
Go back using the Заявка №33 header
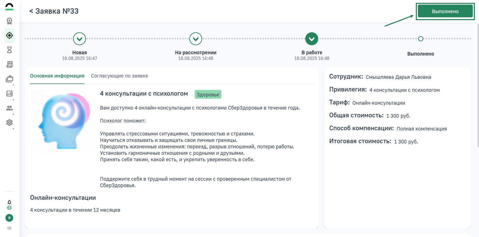tap(54, 11)
